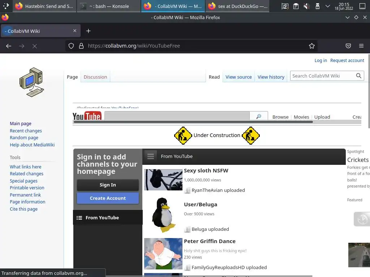Stop page loading with the X button

(x=35, y=46)
